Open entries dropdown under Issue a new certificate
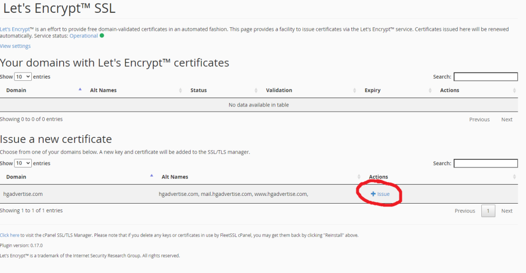The width and height of the screenshot is (526, 273). coord(23,163)
